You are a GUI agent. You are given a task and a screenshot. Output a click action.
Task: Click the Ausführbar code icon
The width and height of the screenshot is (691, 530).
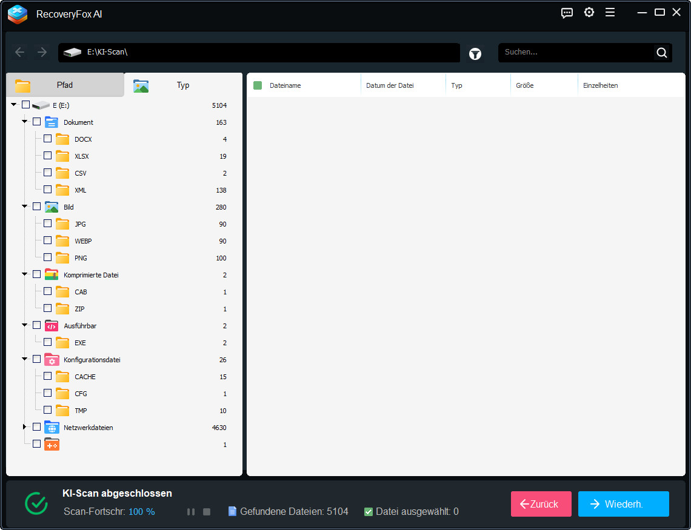pos(52,326)
